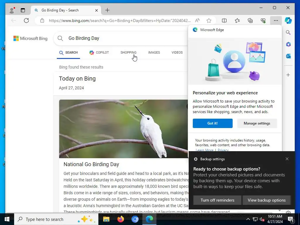Open the Privacy link
The height and width of the screenshot is (225, 300).
tap(223, 150)
